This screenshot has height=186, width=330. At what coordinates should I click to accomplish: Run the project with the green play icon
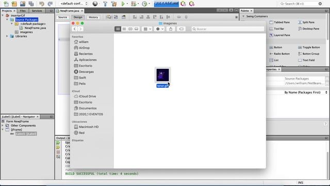123,4
